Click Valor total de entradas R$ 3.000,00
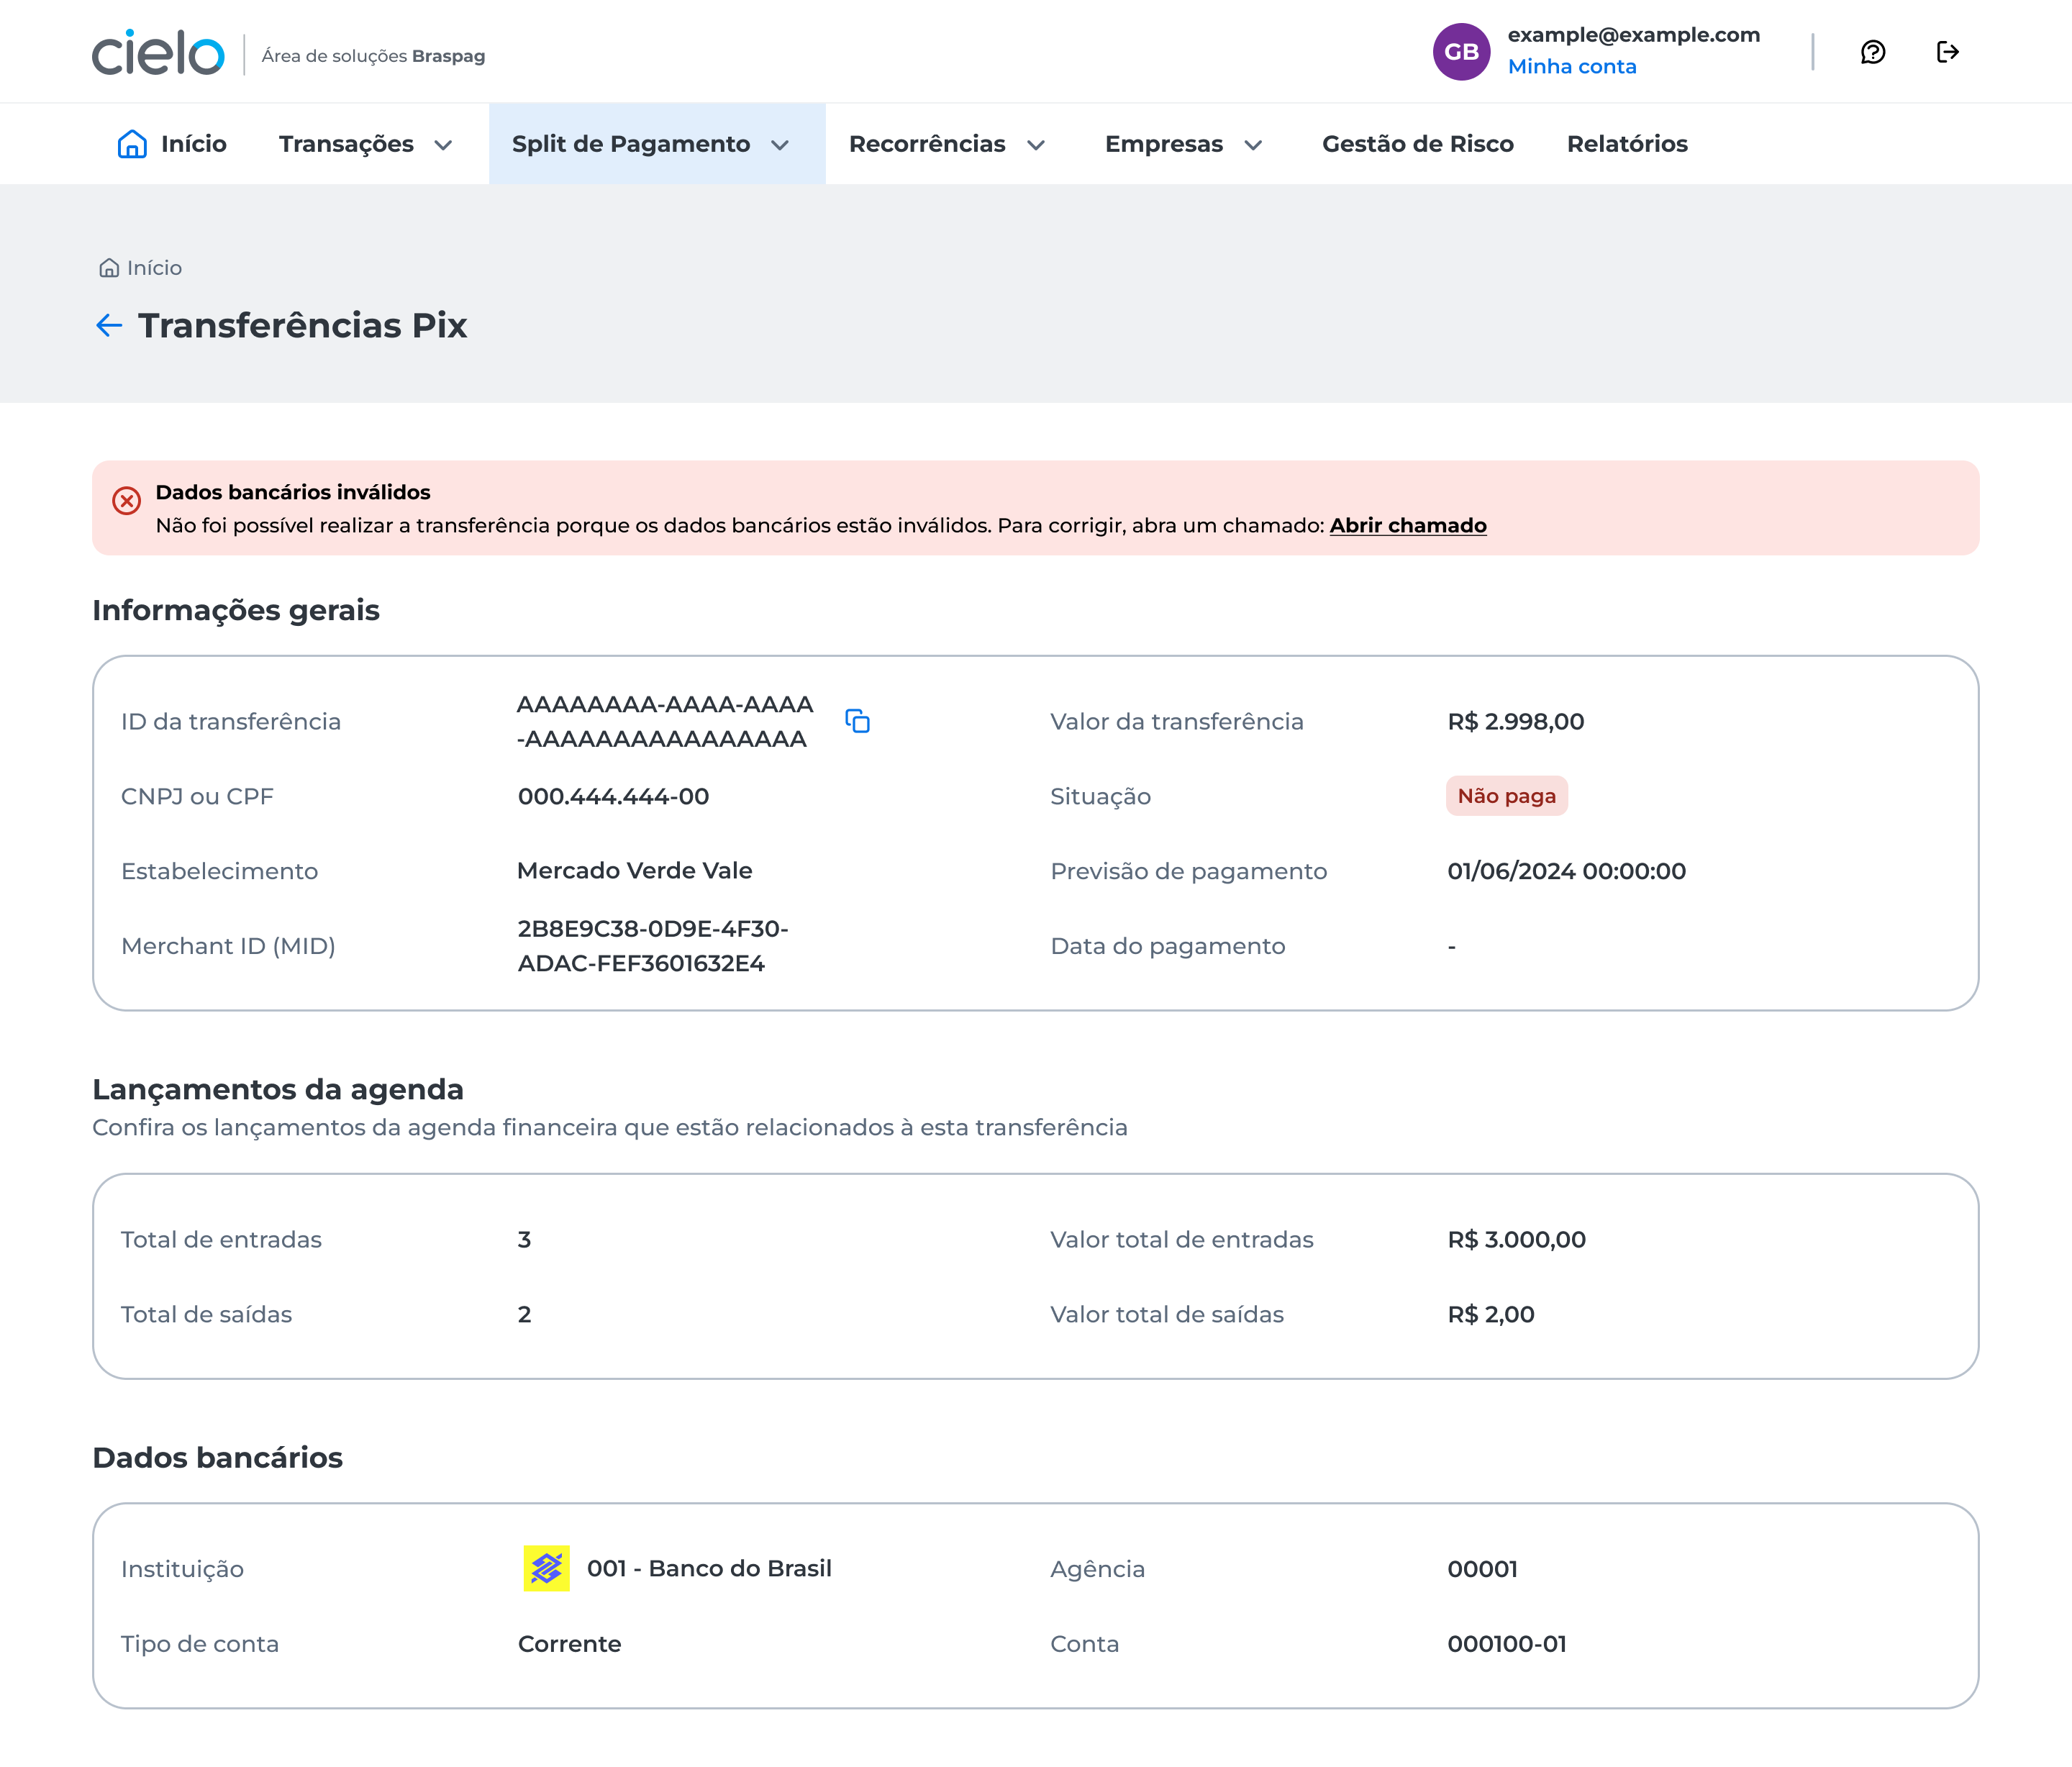The image size is (2072, 1767). (x=1517, y=1239)
